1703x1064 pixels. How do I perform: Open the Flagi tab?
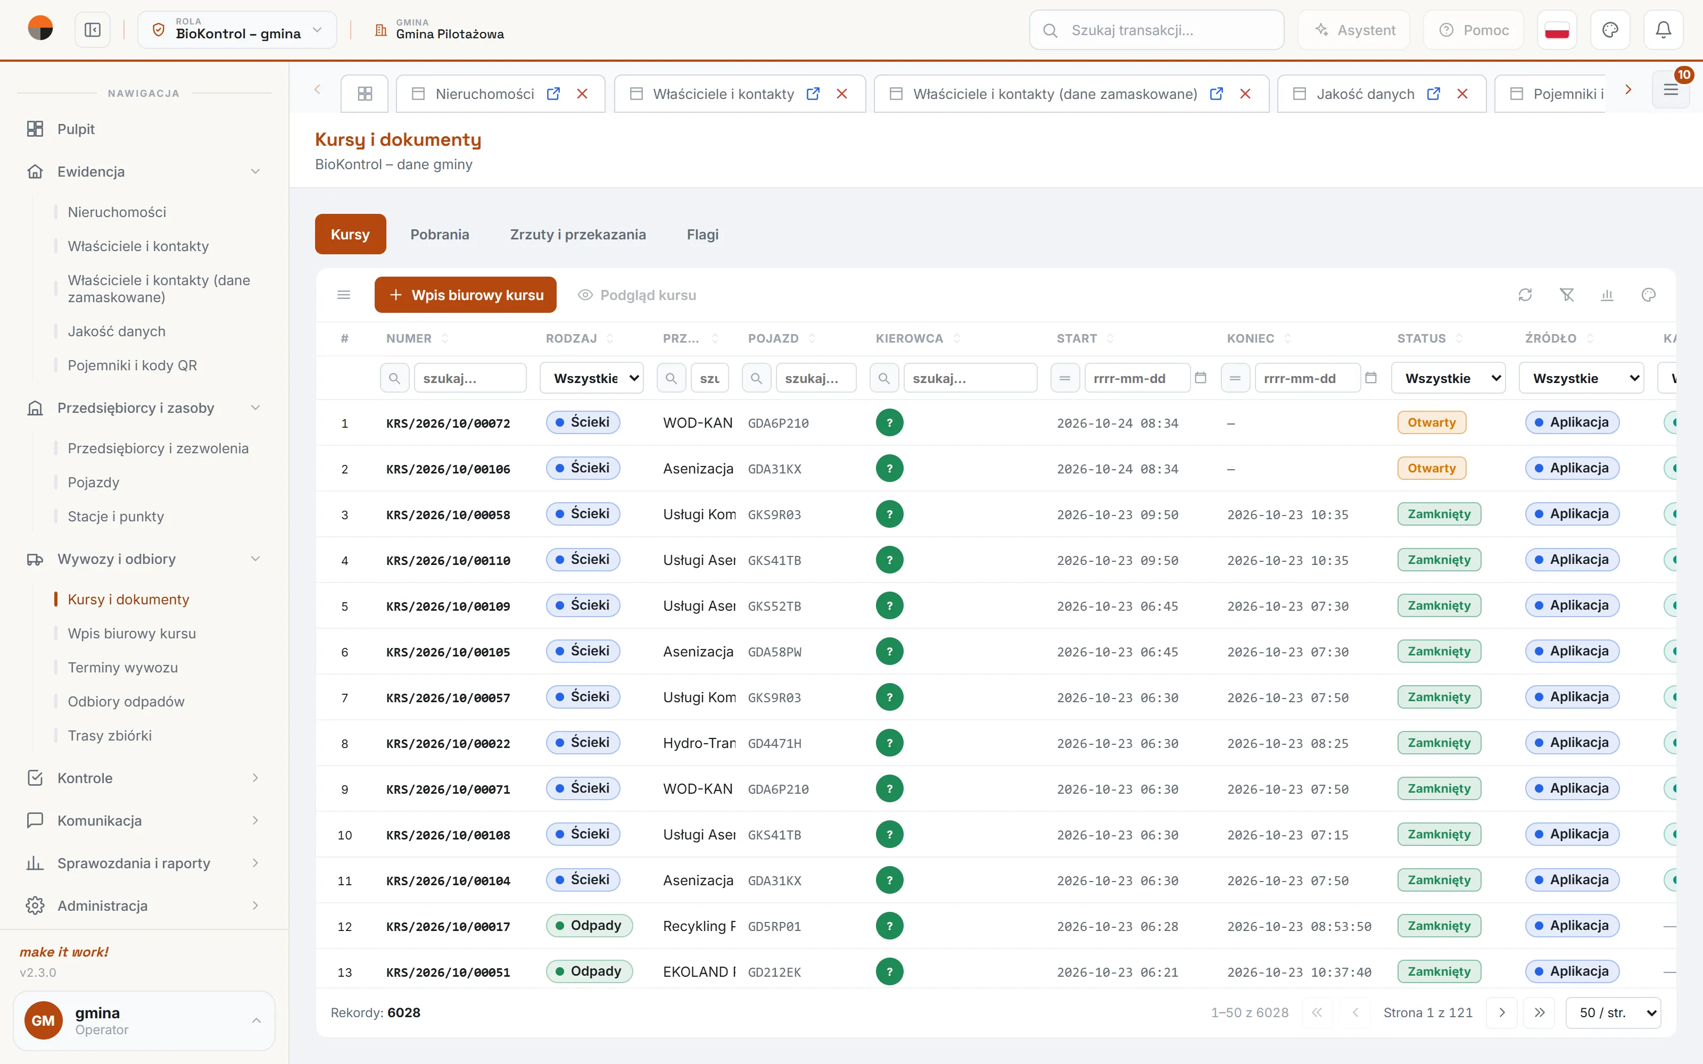702,234
